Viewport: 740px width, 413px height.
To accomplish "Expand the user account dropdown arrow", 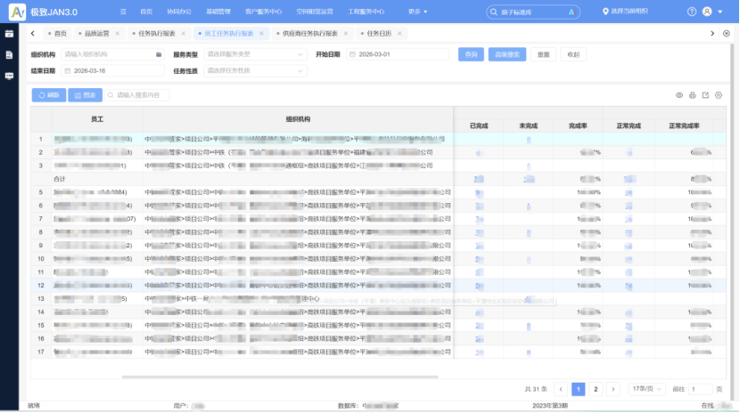I will coord(720,12).
